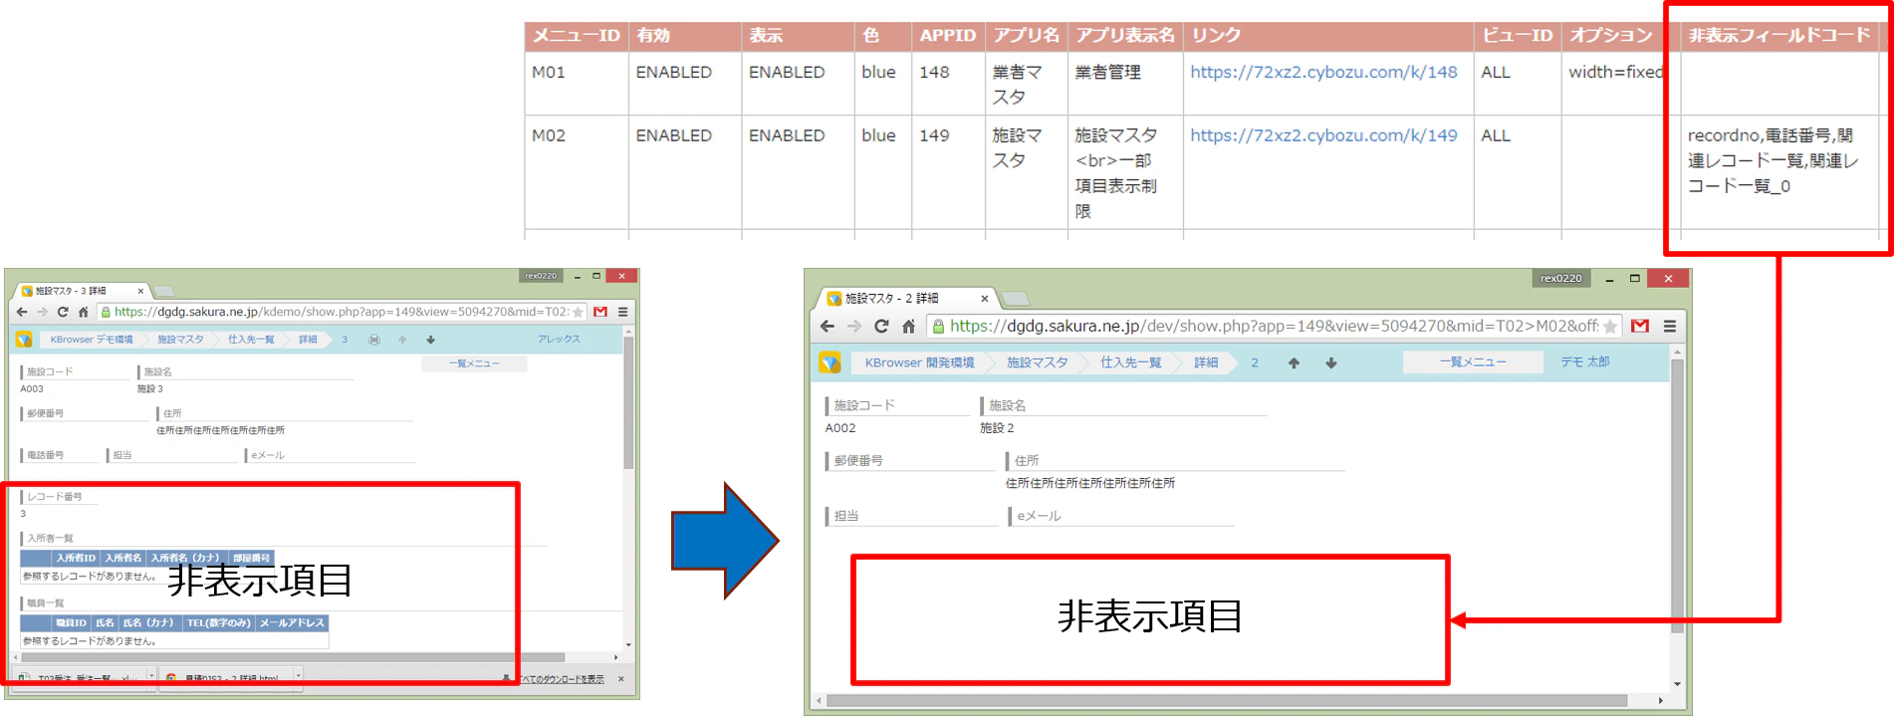This screenshot has width=1894, height=716.
Task: Close the 施設マスタ - 2 詳細 tab
Action: point(984,299)
